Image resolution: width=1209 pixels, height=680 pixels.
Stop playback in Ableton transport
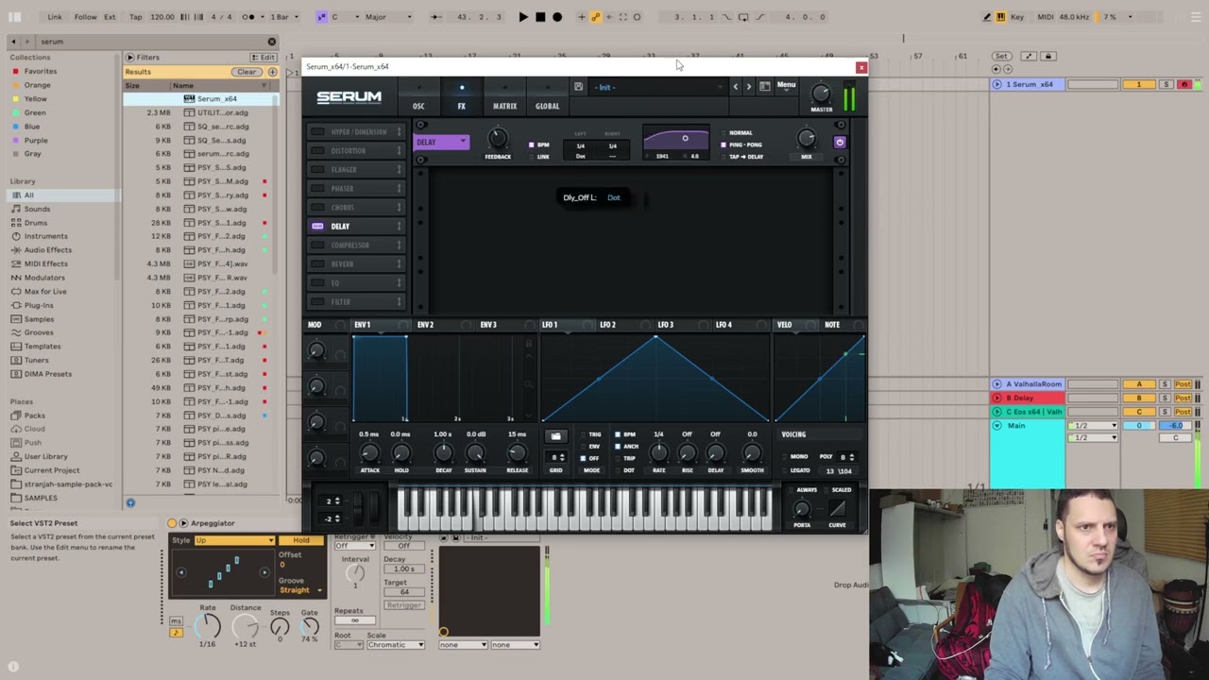click(540, 17)
